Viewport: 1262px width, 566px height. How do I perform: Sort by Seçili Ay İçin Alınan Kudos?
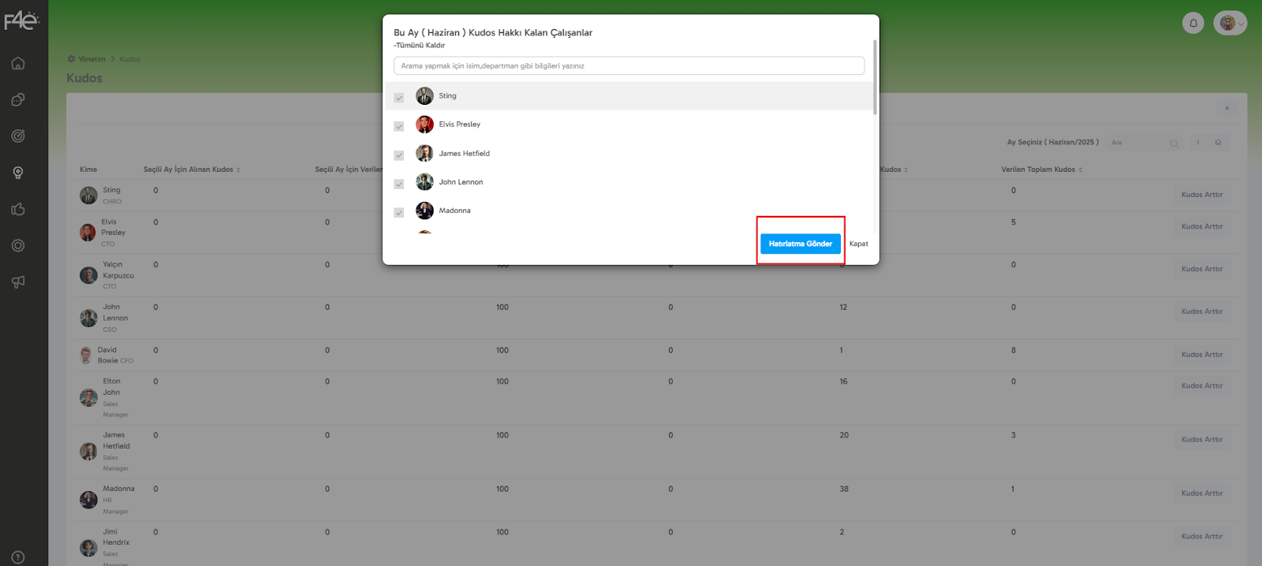point(192,169)
